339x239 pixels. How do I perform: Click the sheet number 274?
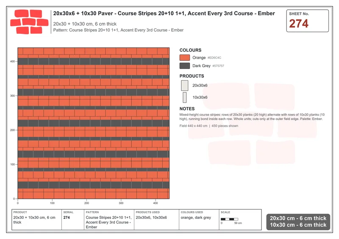(299, 24)
